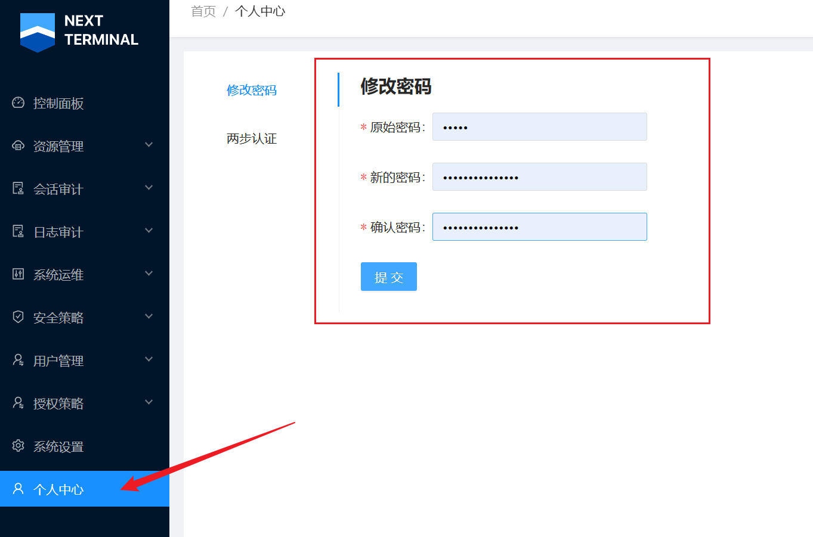
Task: Open the 控制面板 dashboard icon
Action: (18, 103)
